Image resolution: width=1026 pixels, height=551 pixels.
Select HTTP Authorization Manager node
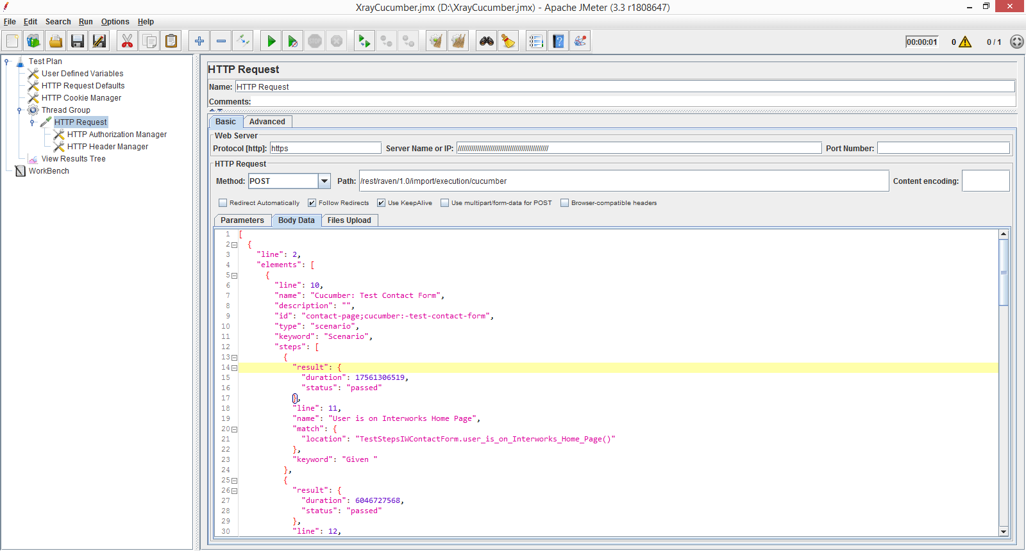point(117,135)
